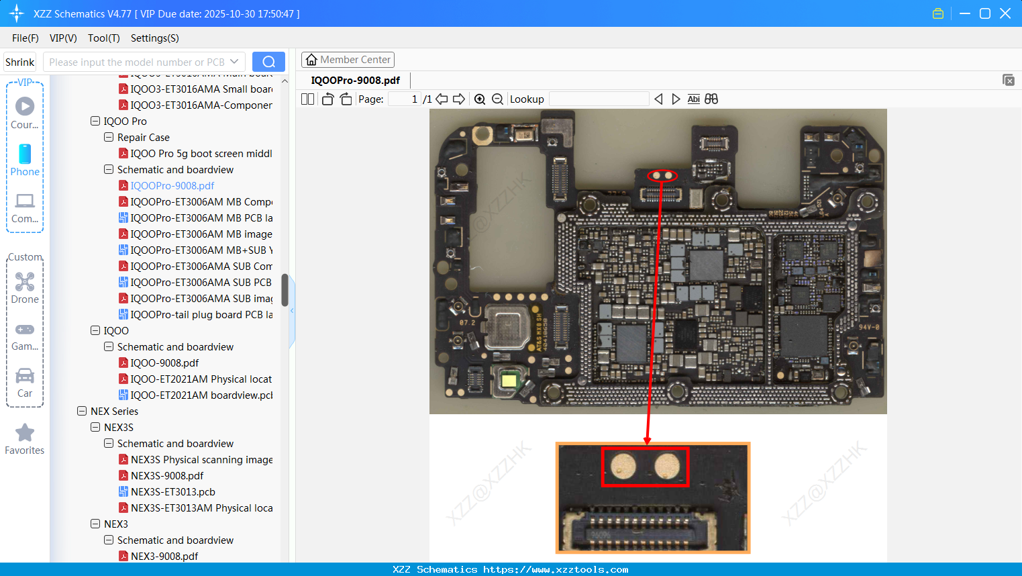Click the zoom out magnifier icon
The height and width of the screenshot is (576, 1022).
[497, 99]
